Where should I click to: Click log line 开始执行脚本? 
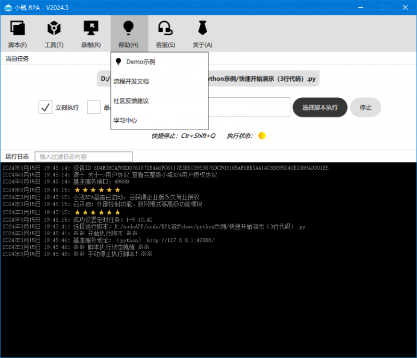coord(70,234)
